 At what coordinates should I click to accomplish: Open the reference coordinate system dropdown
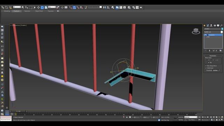[52, 7]
